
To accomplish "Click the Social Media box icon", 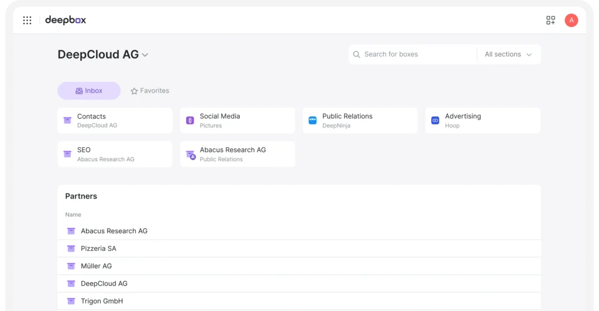I will pyautogui.click(x=190, y=120).
